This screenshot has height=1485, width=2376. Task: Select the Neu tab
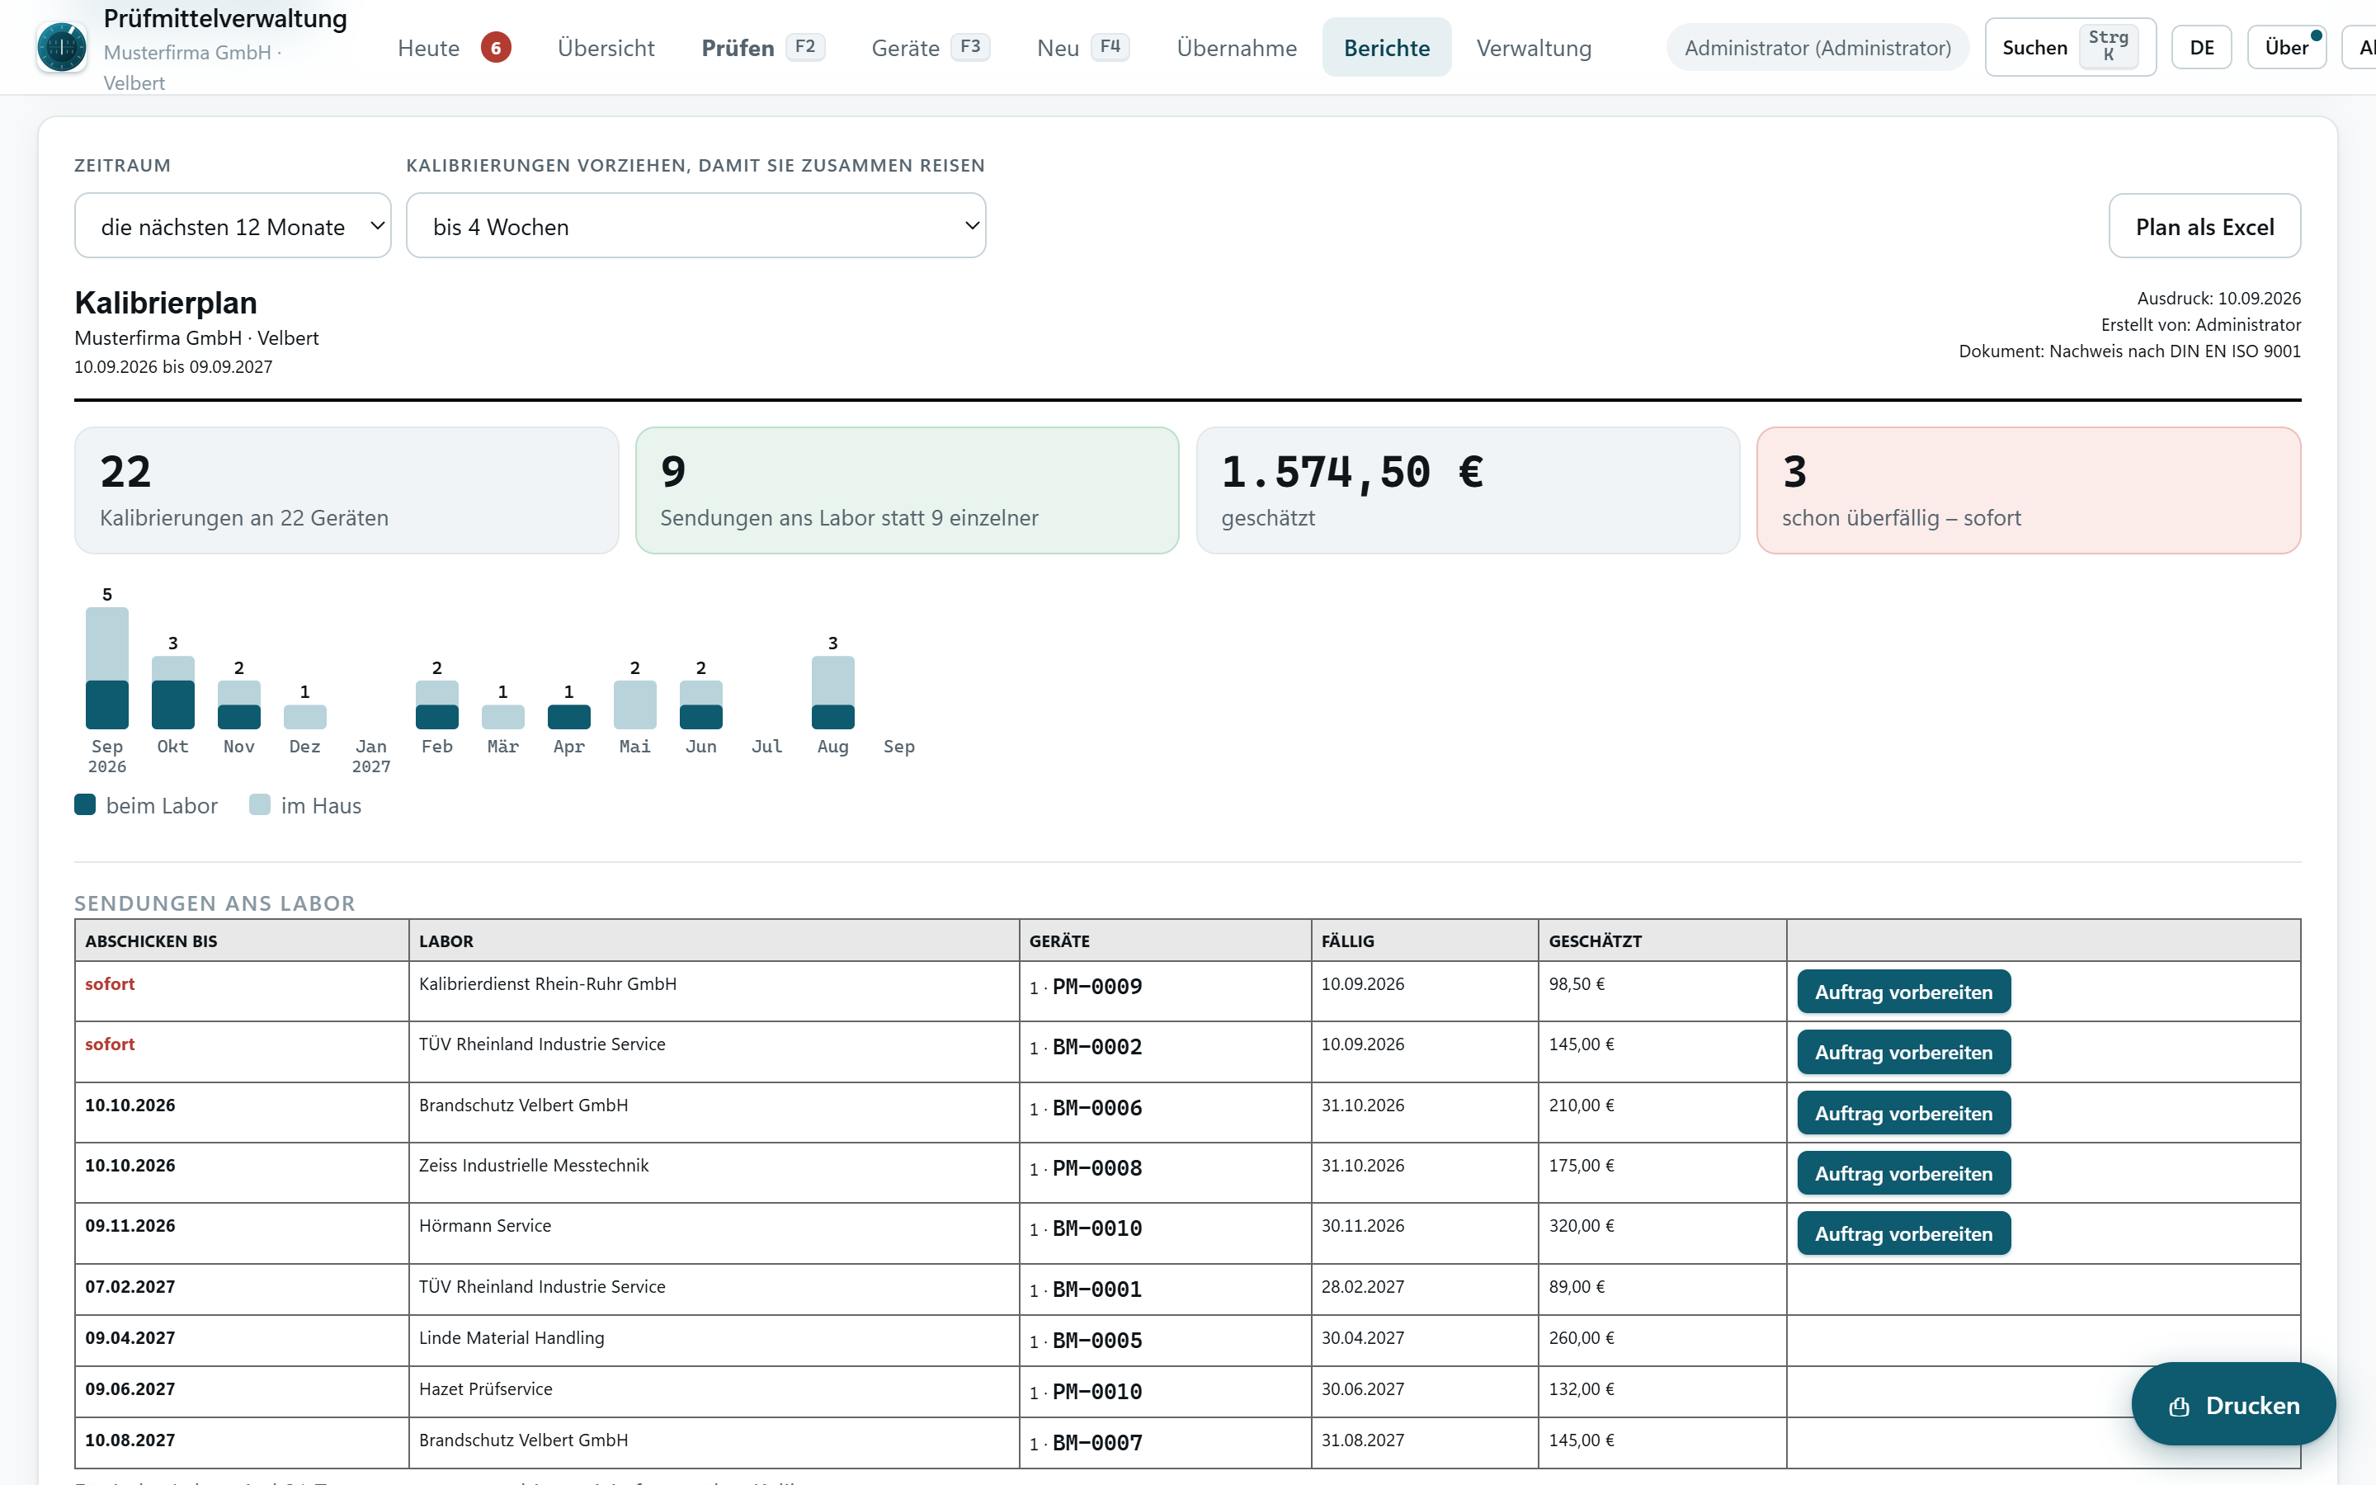pos(1082,47)
